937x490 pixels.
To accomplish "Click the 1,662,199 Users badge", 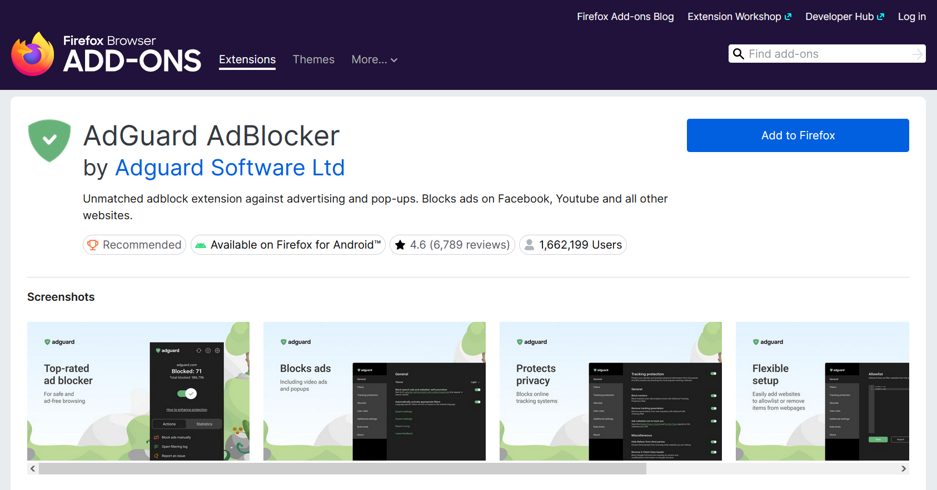I will [573, 245].
